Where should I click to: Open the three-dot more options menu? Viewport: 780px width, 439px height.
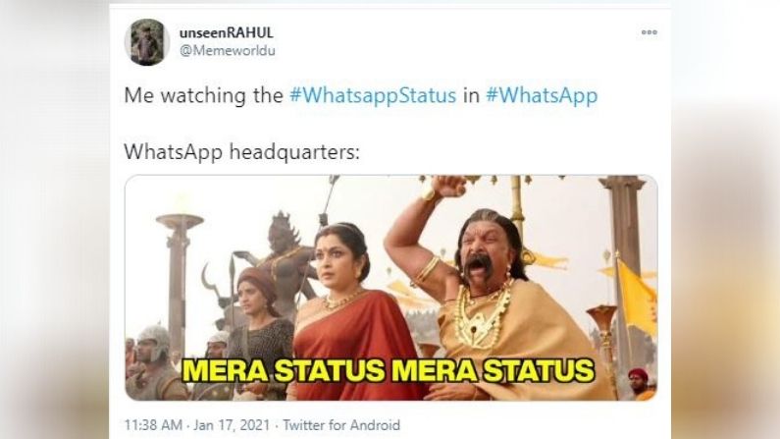(649, 32)
